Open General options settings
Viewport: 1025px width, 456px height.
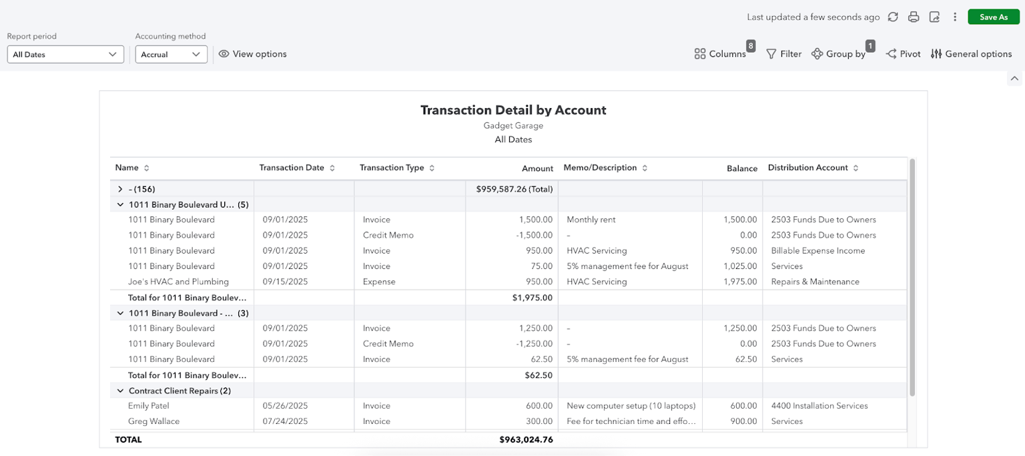click(971, 53)
